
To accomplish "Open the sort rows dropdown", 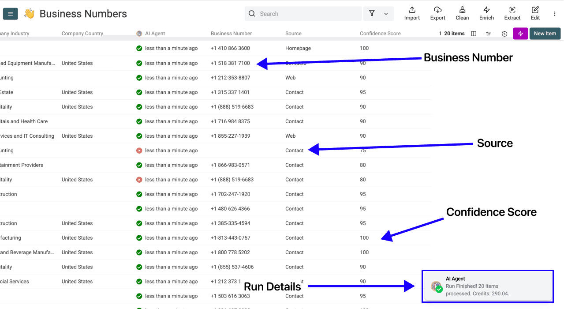I will coord(489,34).
